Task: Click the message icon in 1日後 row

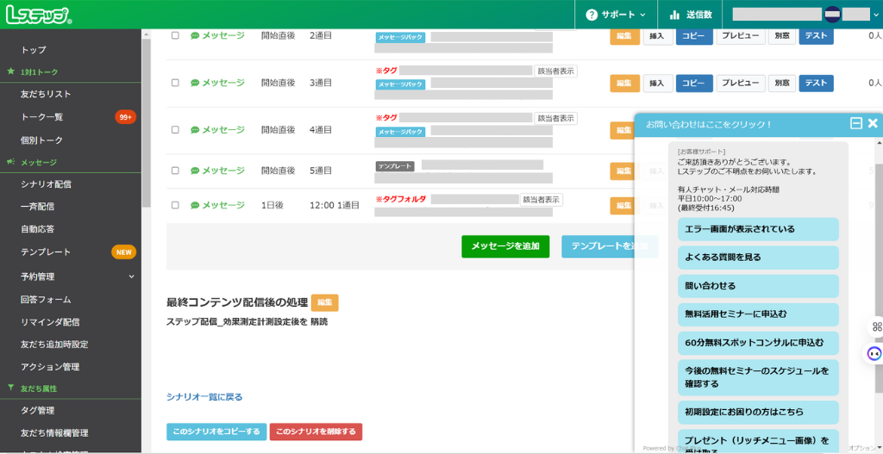Action: coord(195,205)
